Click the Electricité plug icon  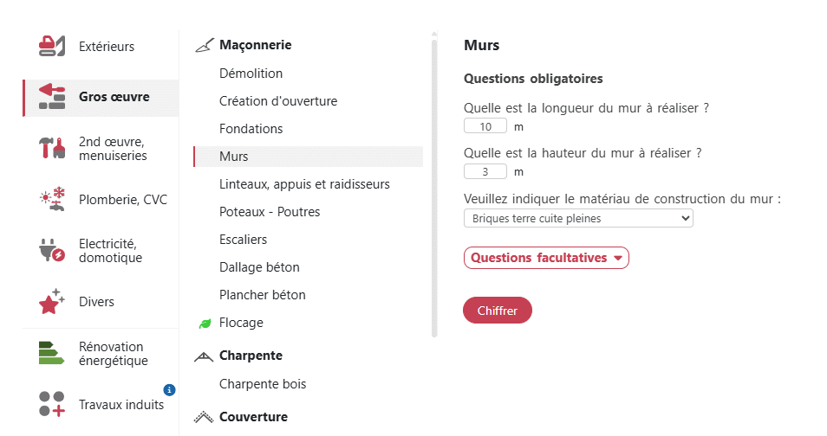coord(52,251)
